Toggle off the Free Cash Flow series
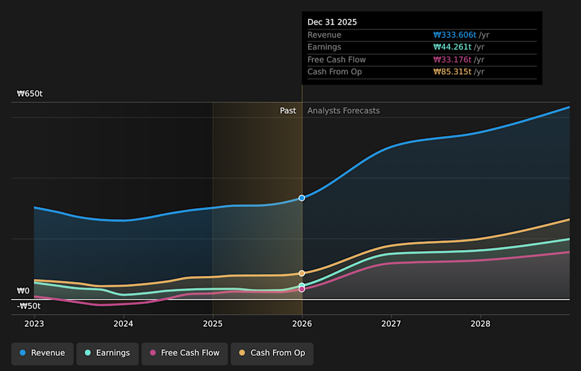 point(185,353)
